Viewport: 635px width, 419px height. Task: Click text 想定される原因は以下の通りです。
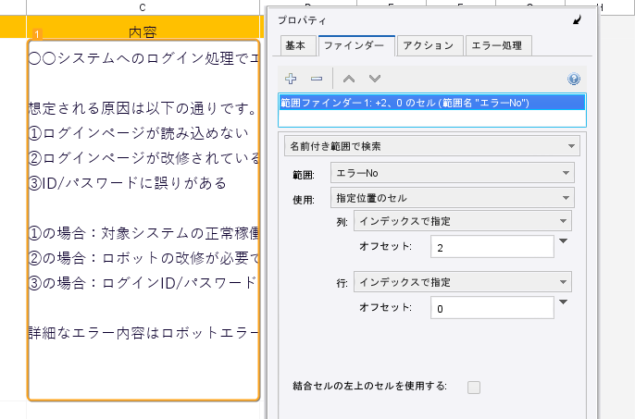[x=143, y=108]
